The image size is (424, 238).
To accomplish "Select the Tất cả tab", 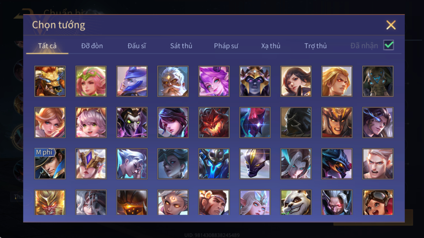I will point(47,46).
